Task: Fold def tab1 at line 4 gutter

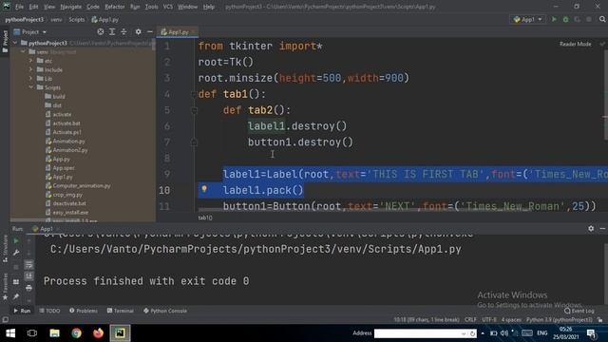Action: pos(194,94)
